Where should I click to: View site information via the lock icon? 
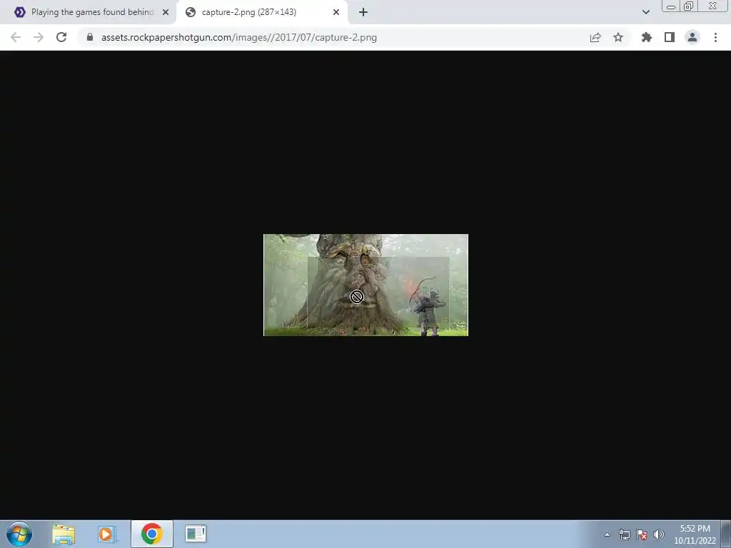click(x=90, y=37)
